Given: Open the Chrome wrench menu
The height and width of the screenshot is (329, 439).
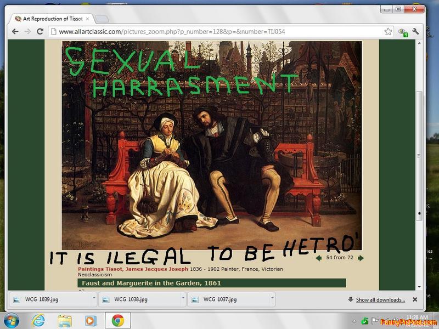Looking at the screenshot, I should coord(416,31).
